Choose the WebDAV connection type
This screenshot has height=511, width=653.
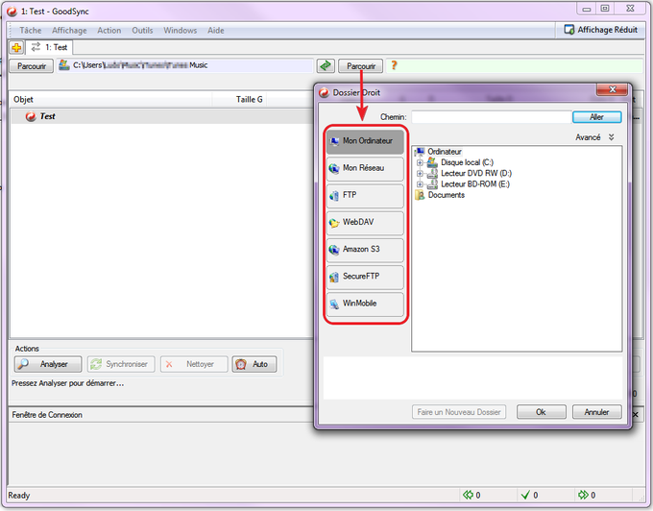[x=365, y=223]
